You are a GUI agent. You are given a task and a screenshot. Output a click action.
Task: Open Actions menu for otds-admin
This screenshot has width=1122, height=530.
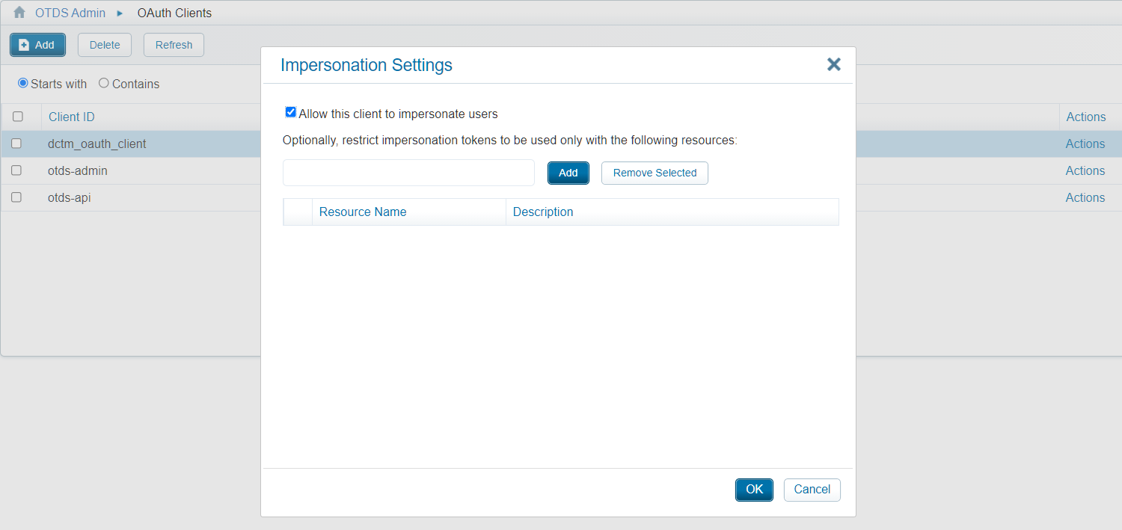[1085, 170]
